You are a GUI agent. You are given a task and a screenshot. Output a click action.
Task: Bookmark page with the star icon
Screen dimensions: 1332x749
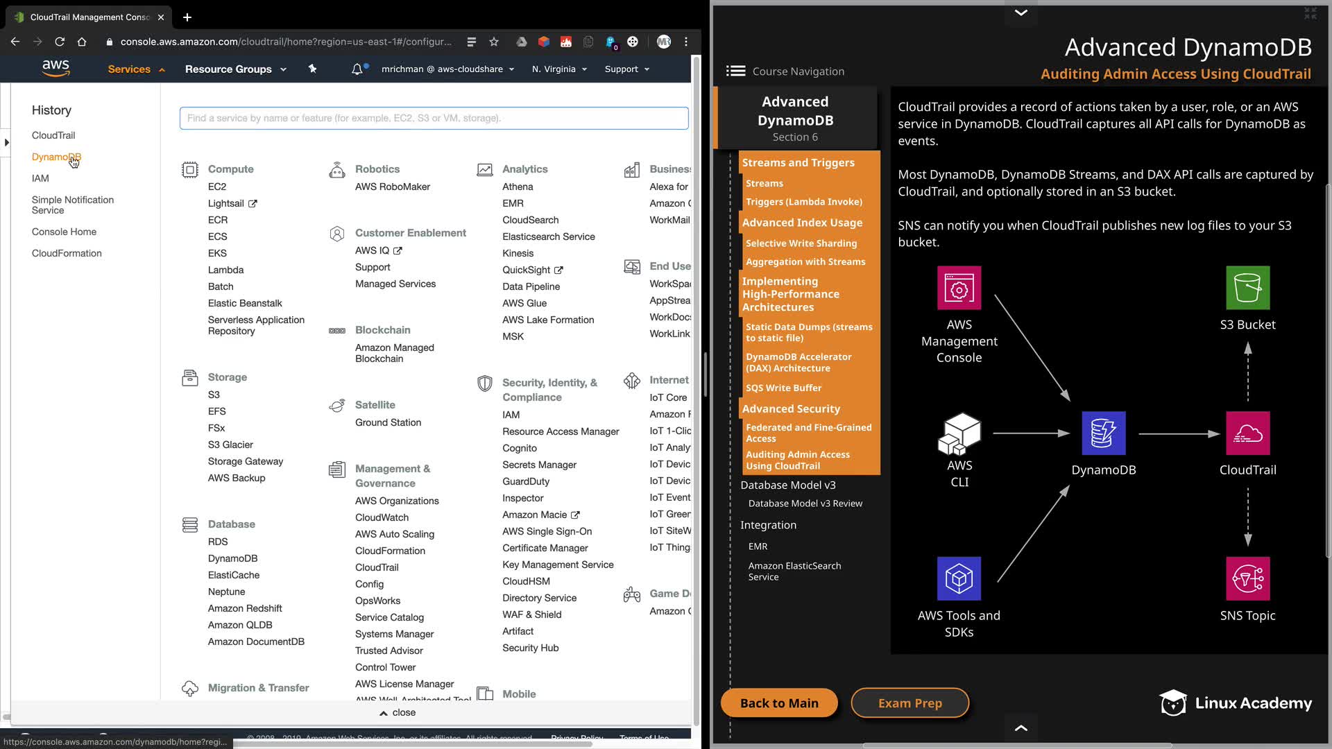click(494, 42)
